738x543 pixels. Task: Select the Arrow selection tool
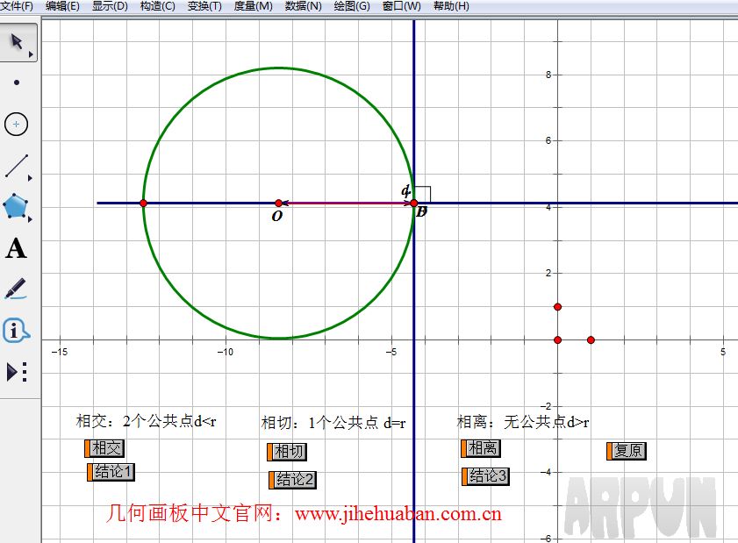click(18, 41)
